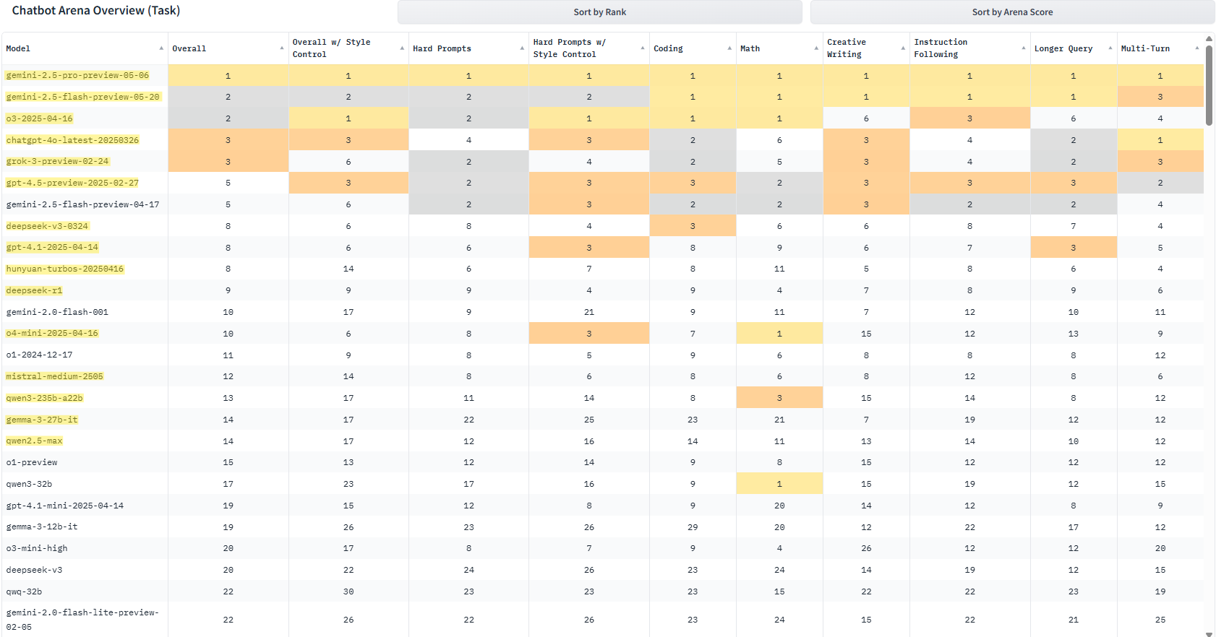Select deepseek-v3-0324 model name
Viewport: 1216px width, 637px height.
click(47, 226)
